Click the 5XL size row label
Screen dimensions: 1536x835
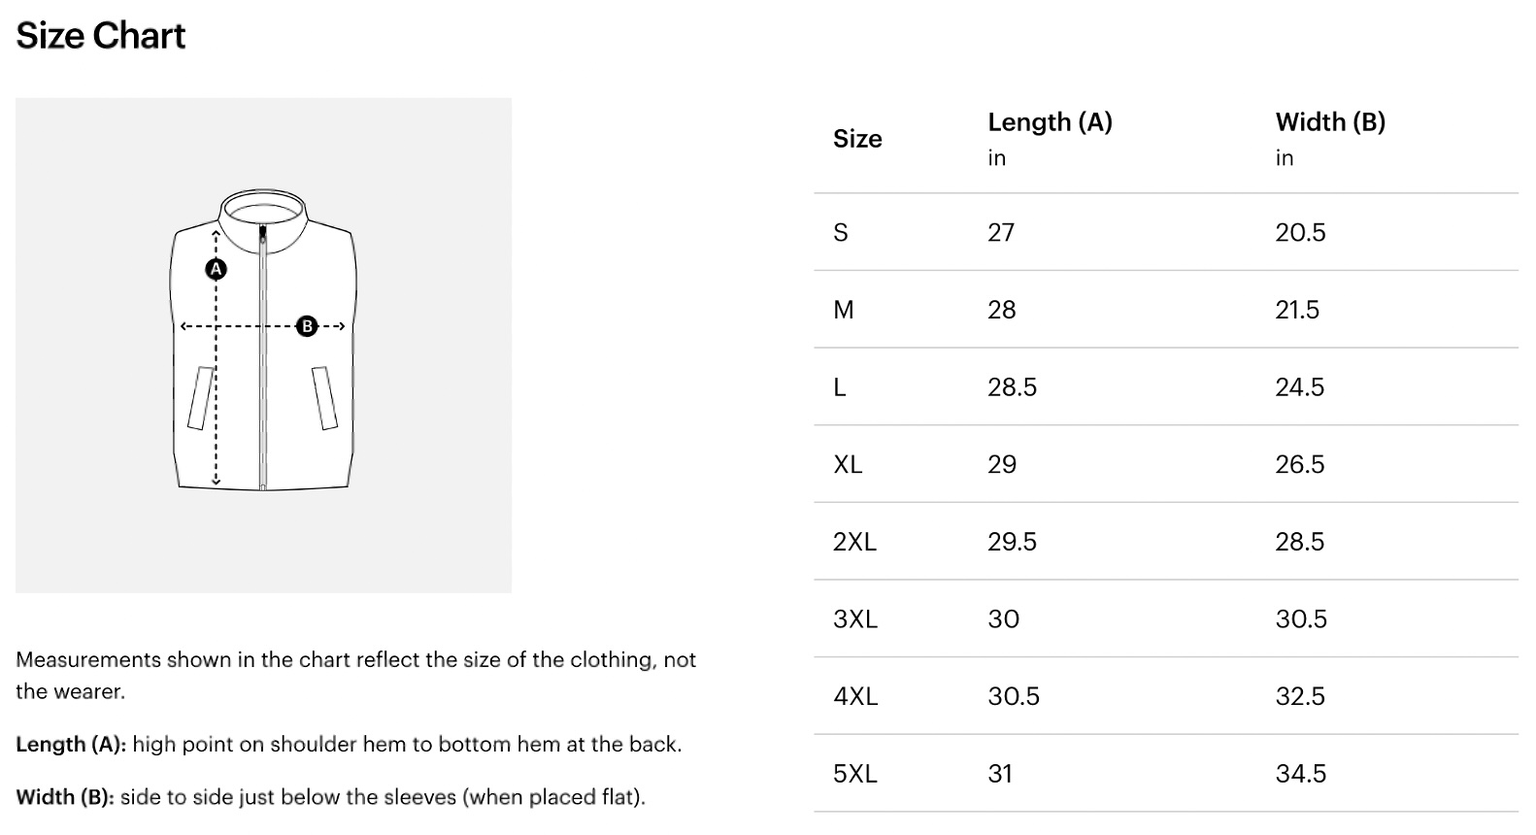854,774
